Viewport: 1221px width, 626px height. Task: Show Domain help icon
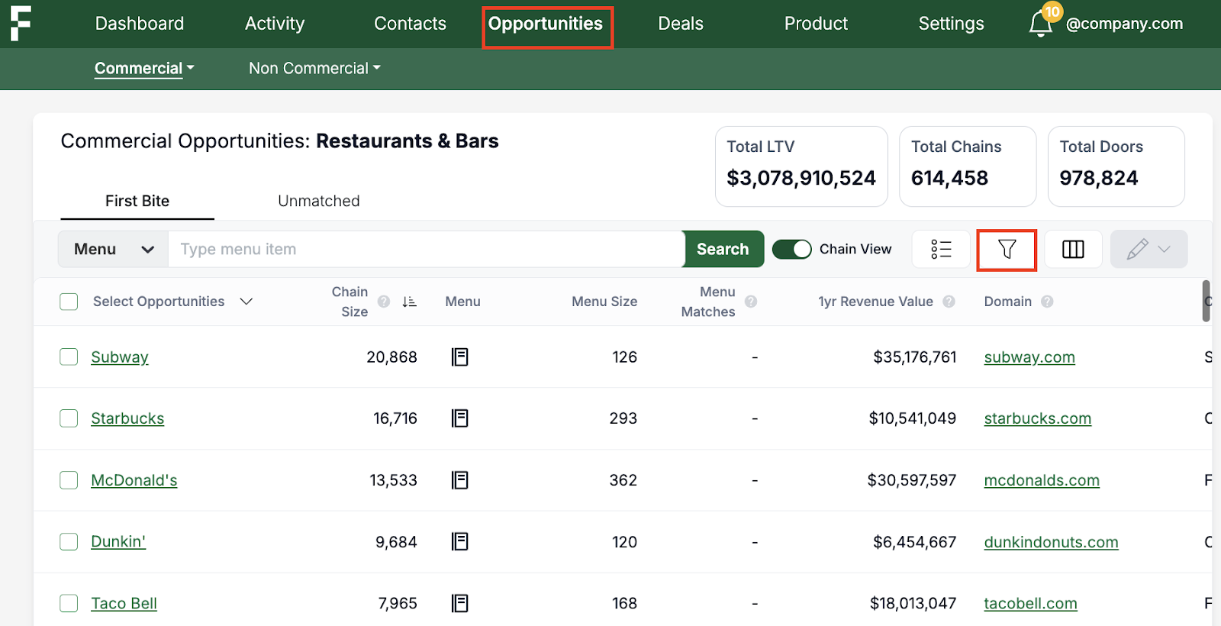(x=1047, y=302)
